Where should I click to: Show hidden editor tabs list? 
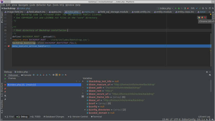[x=210, y=12]
